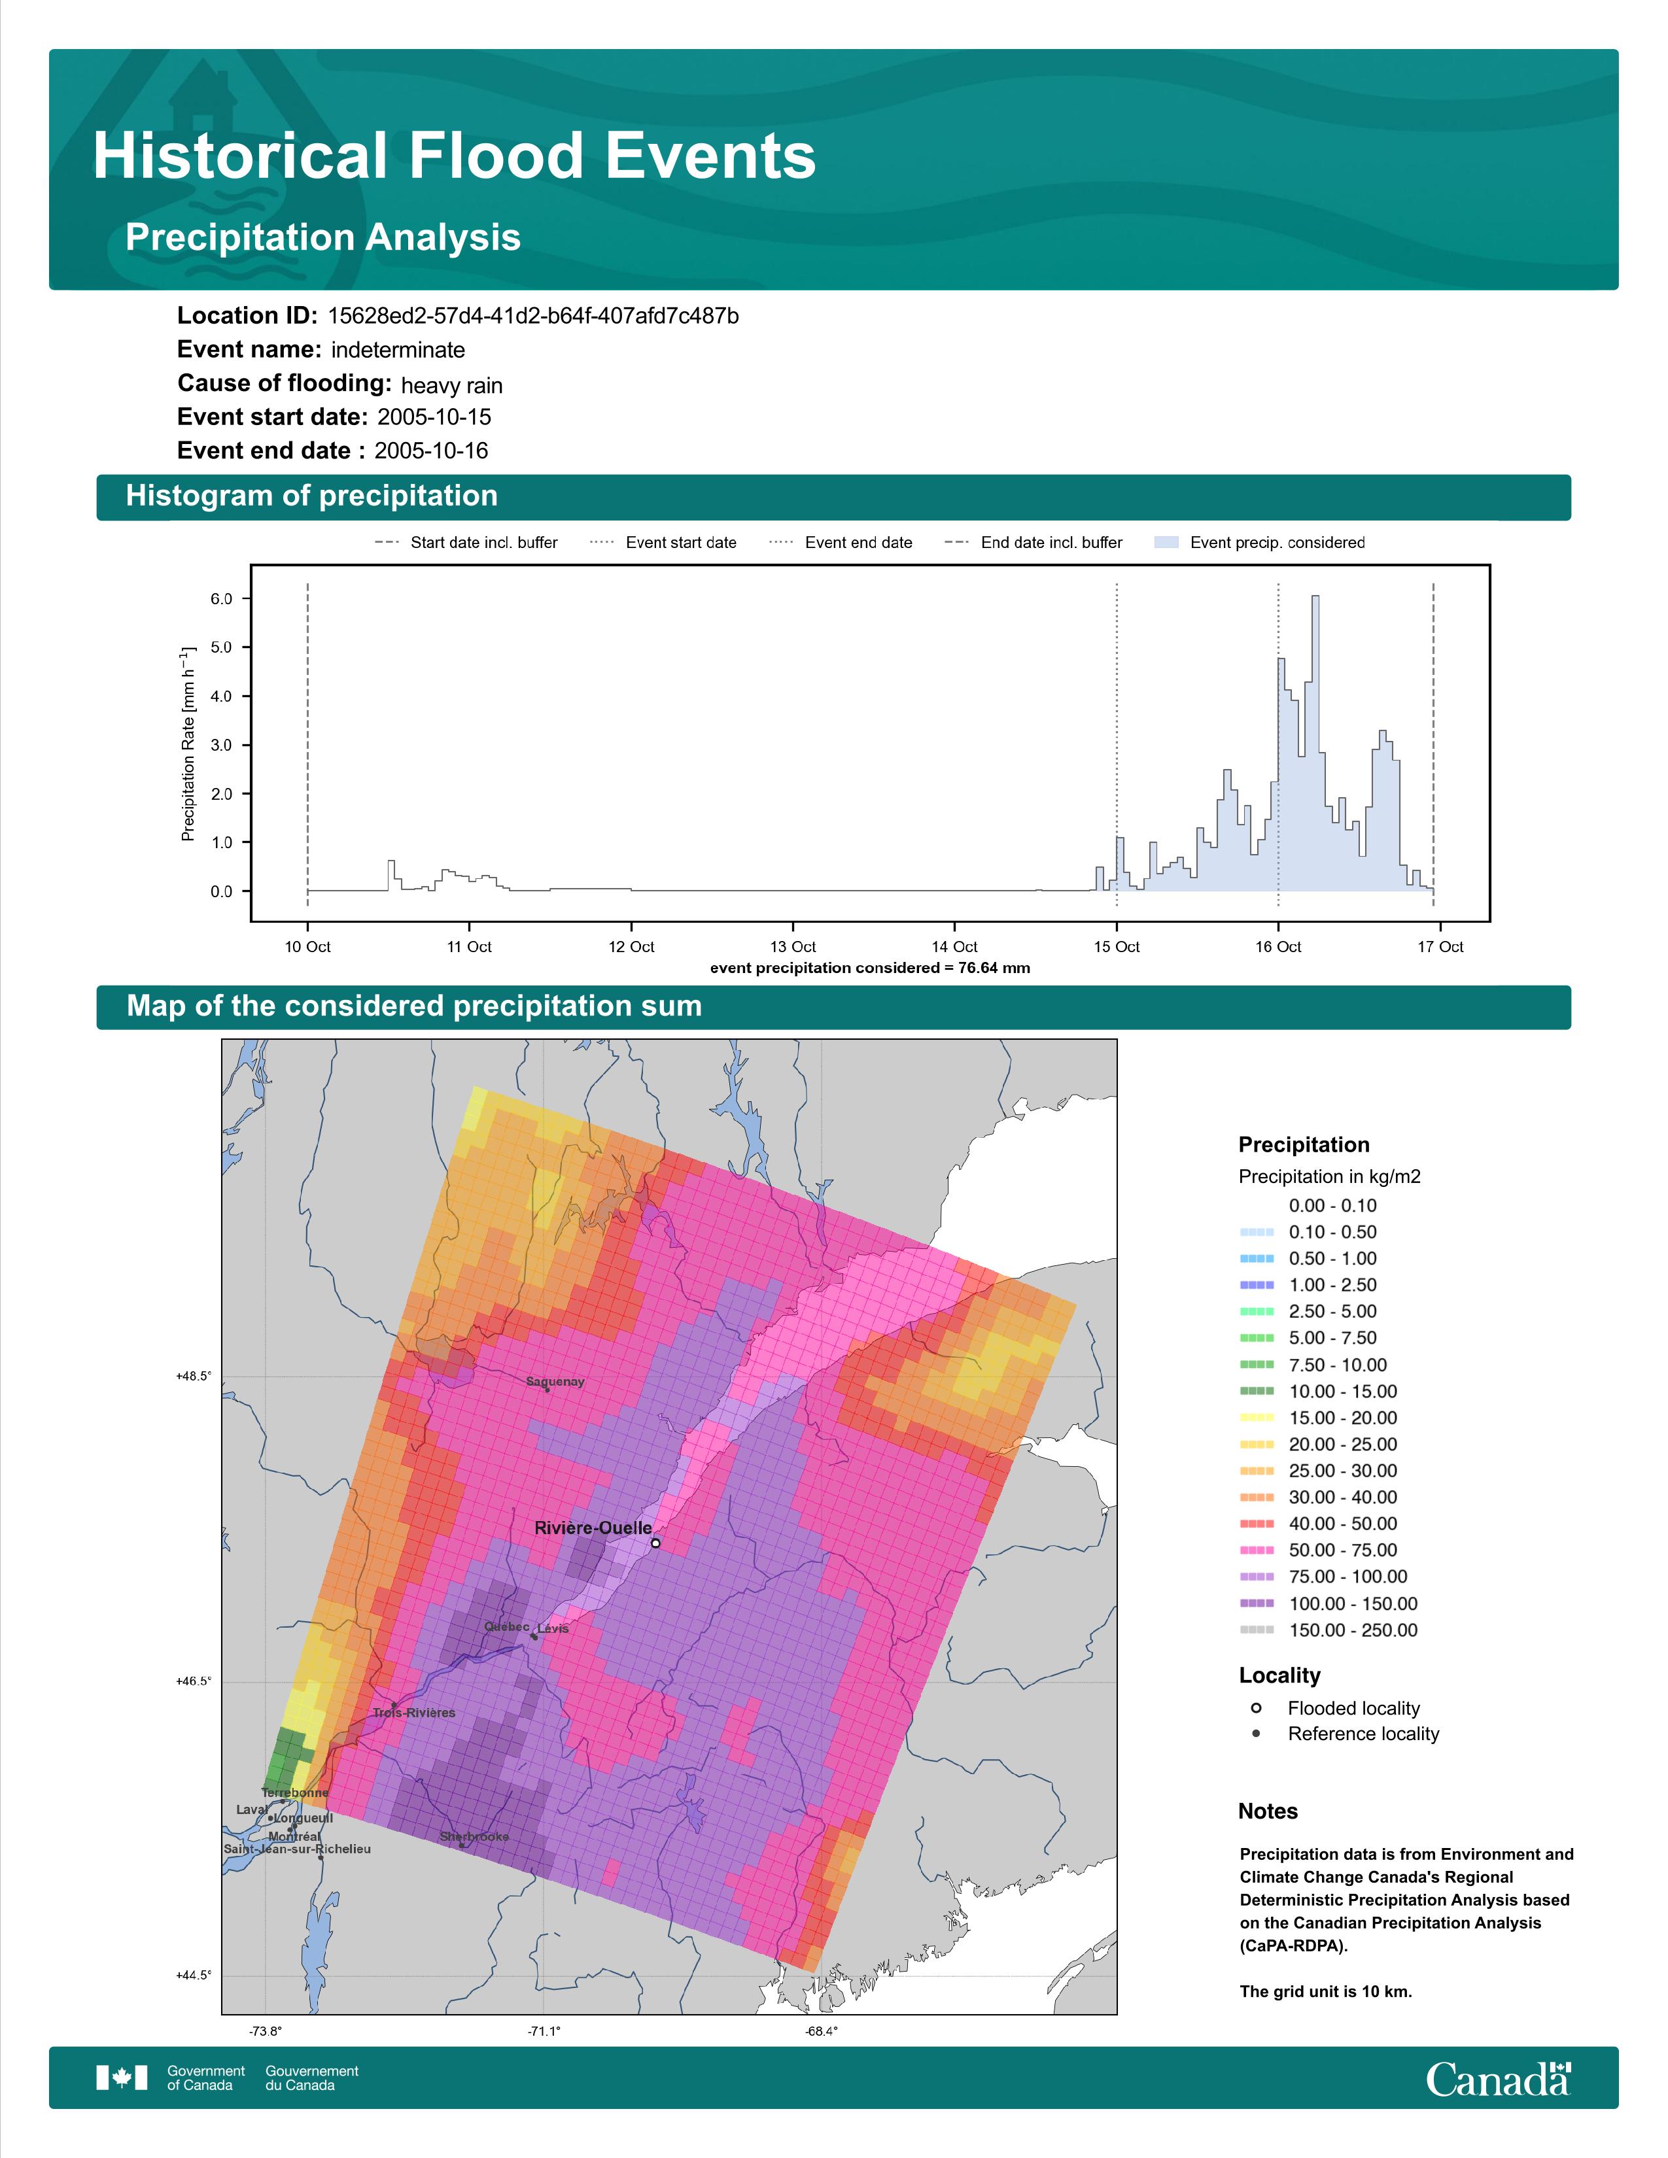Screen dimensions: 1668x2158
Task: Click the 0.50 - 1.00 precipitation swatch
Action: click(x=1257, y=1259)
